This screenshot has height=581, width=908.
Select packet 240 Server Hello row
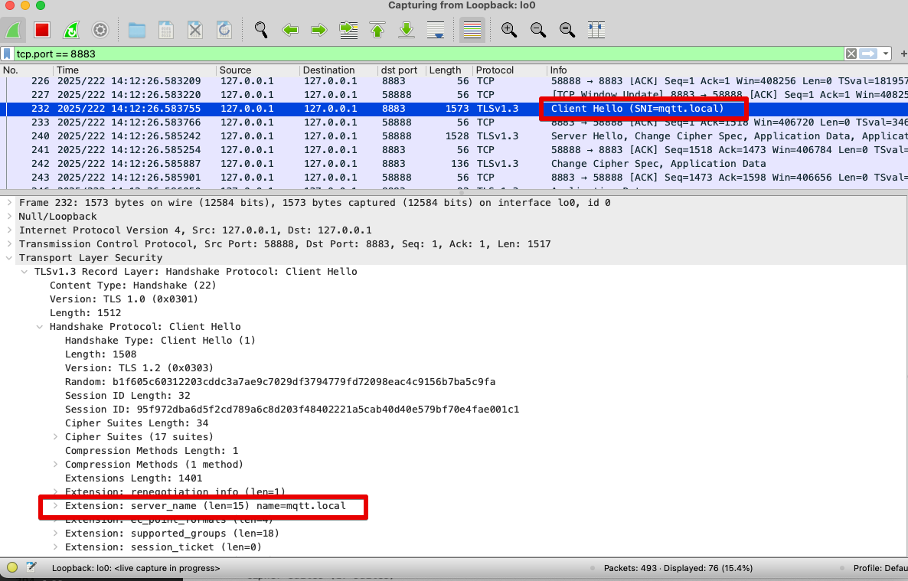(454, 136)
